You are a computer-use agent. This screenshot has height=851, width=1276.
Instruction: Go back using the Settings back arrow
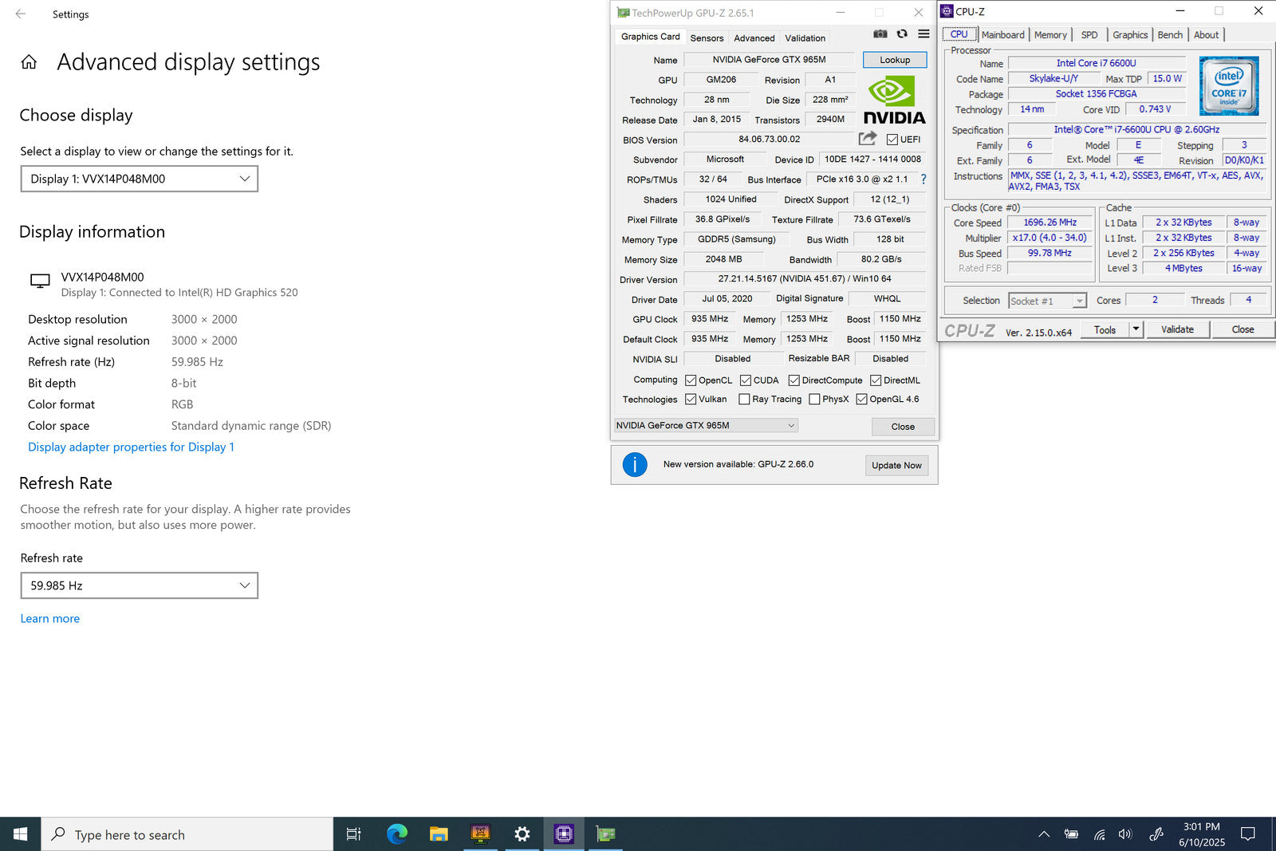[x=21, y=14]
